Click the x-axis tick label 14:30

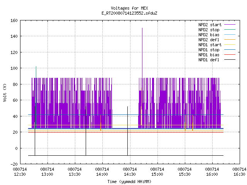pos(130,175)
